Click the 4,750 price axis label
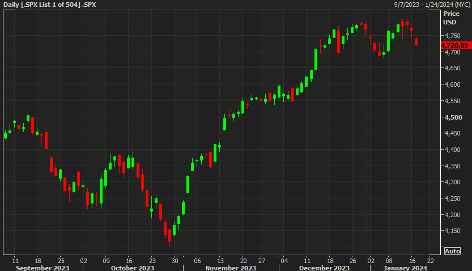This screenshot has height=271, width=472. coord(452,36)
